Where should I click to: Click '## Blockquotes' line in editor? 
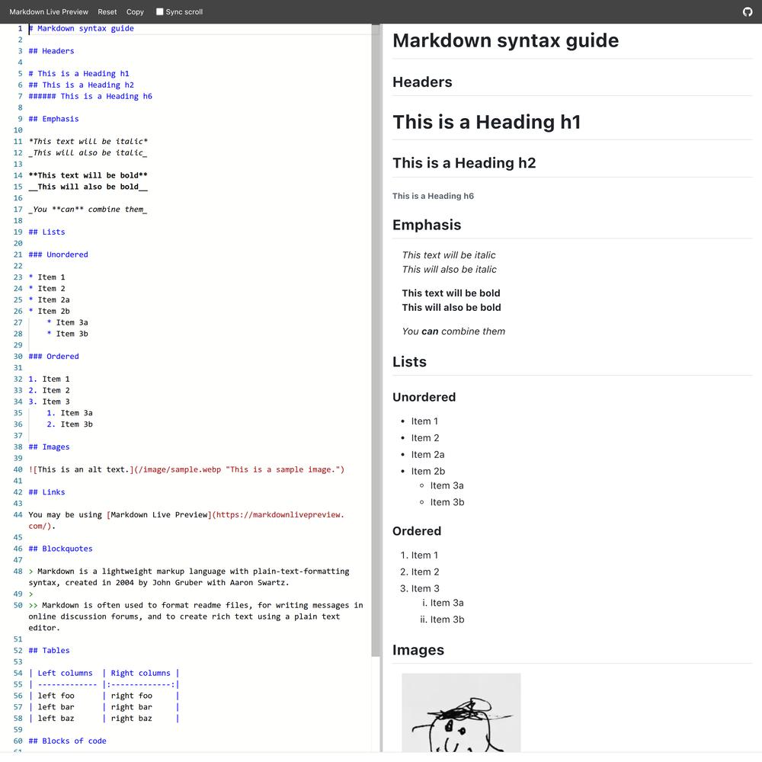click(x=60, y=549)
